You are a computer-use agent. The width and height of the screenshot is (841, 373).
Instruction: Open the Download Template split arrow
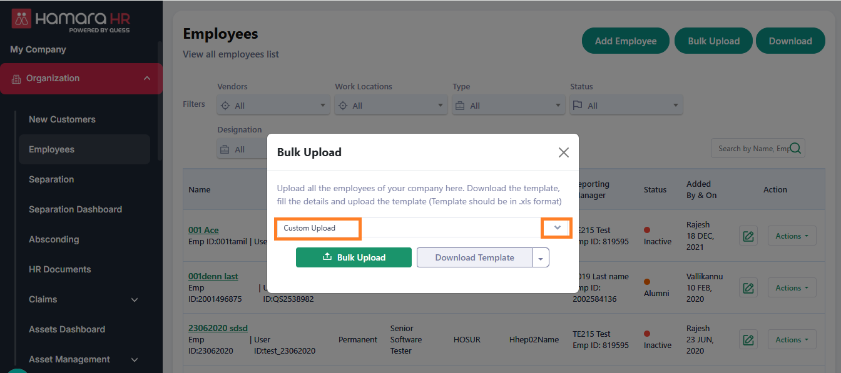click(x=541, y=258)
